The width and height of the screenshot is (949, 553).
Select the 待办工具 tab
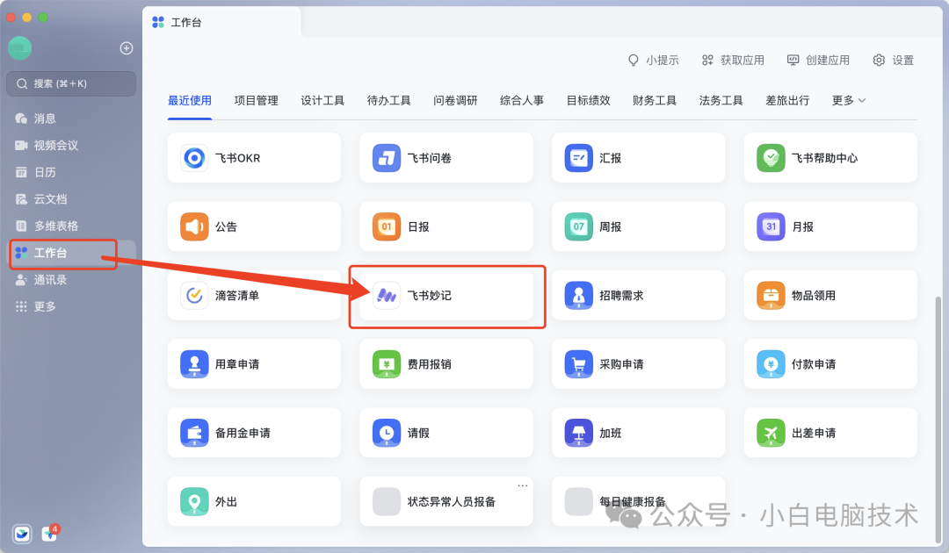click(388, 100)
